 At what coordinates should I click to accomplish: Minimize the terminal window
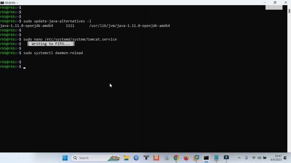click(x=264, y=3)
